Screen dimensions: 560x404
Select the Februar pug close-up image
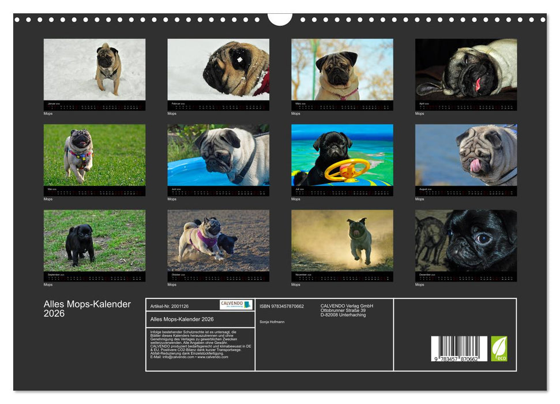[219, 69]
